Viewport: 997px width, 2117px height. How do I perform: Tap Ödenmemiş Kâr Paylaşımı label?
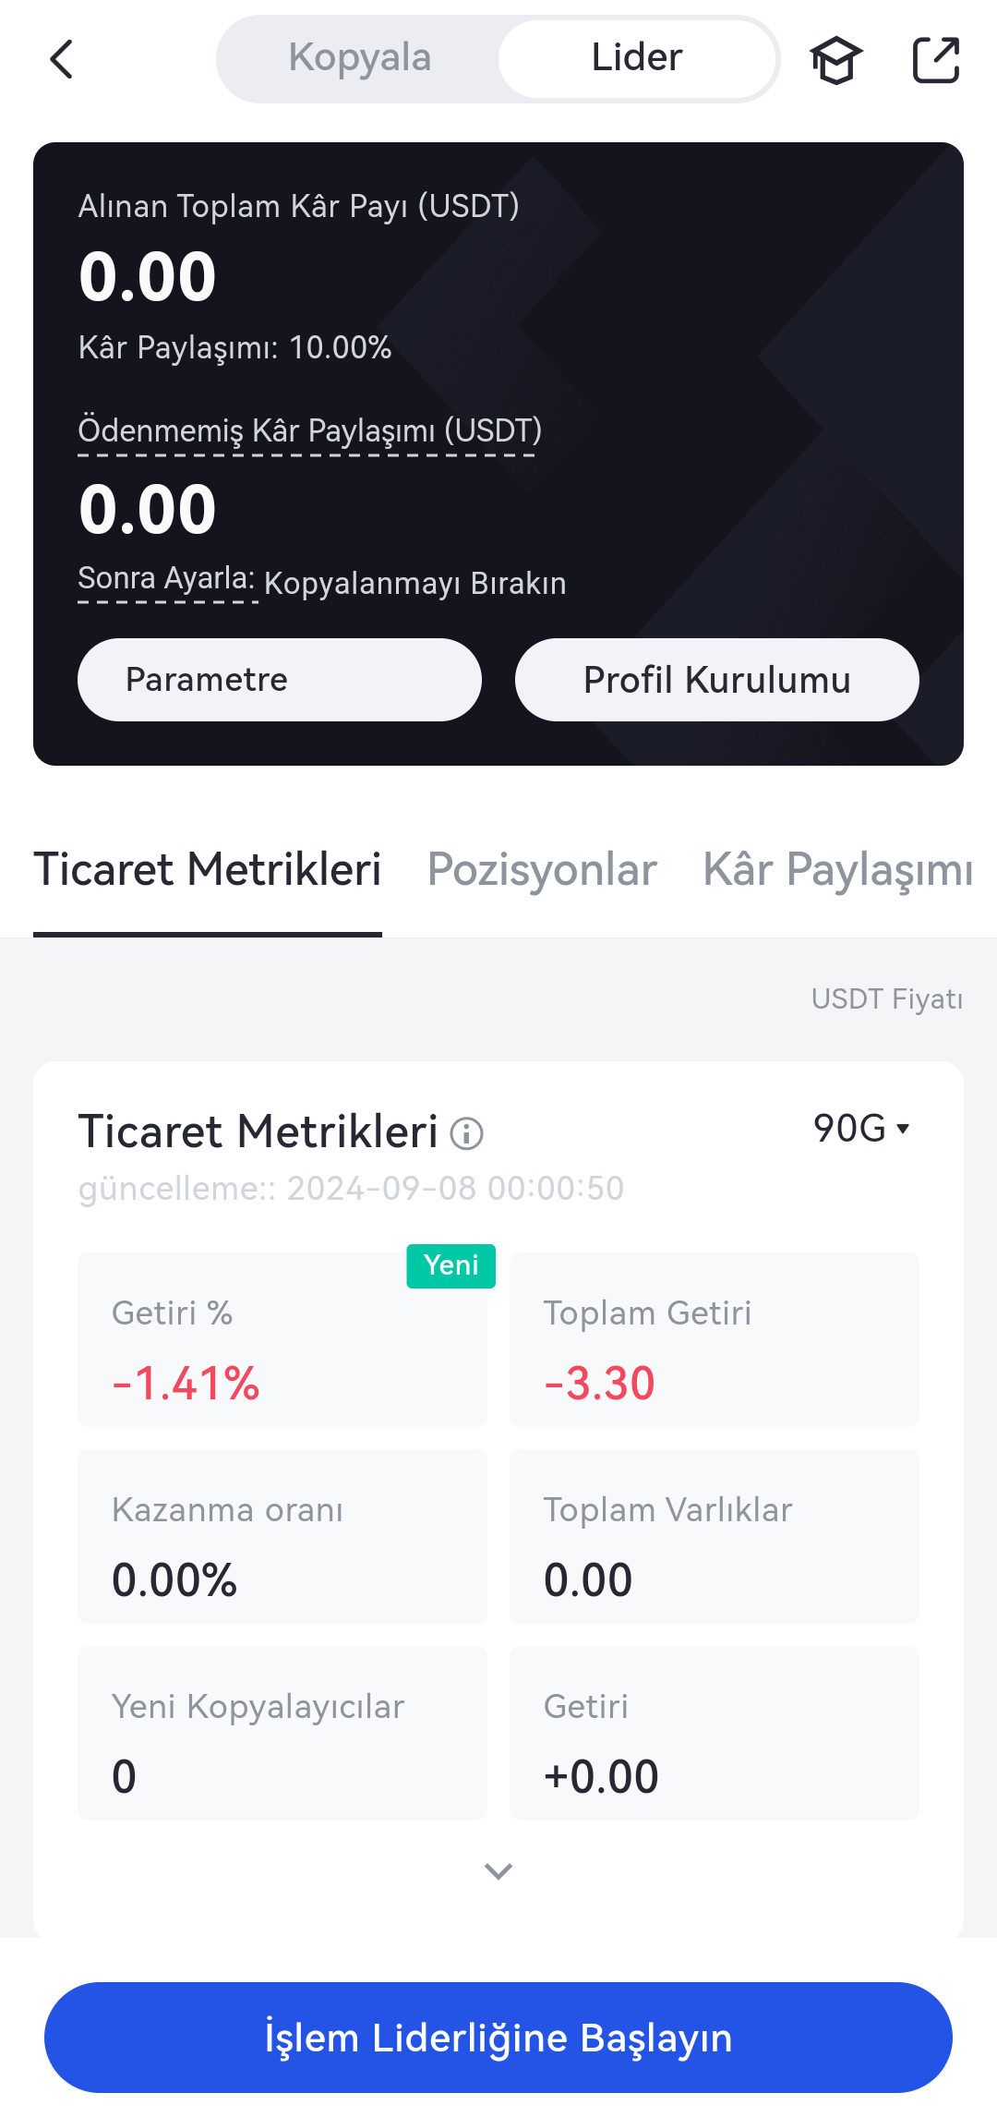tap(309, 431)
